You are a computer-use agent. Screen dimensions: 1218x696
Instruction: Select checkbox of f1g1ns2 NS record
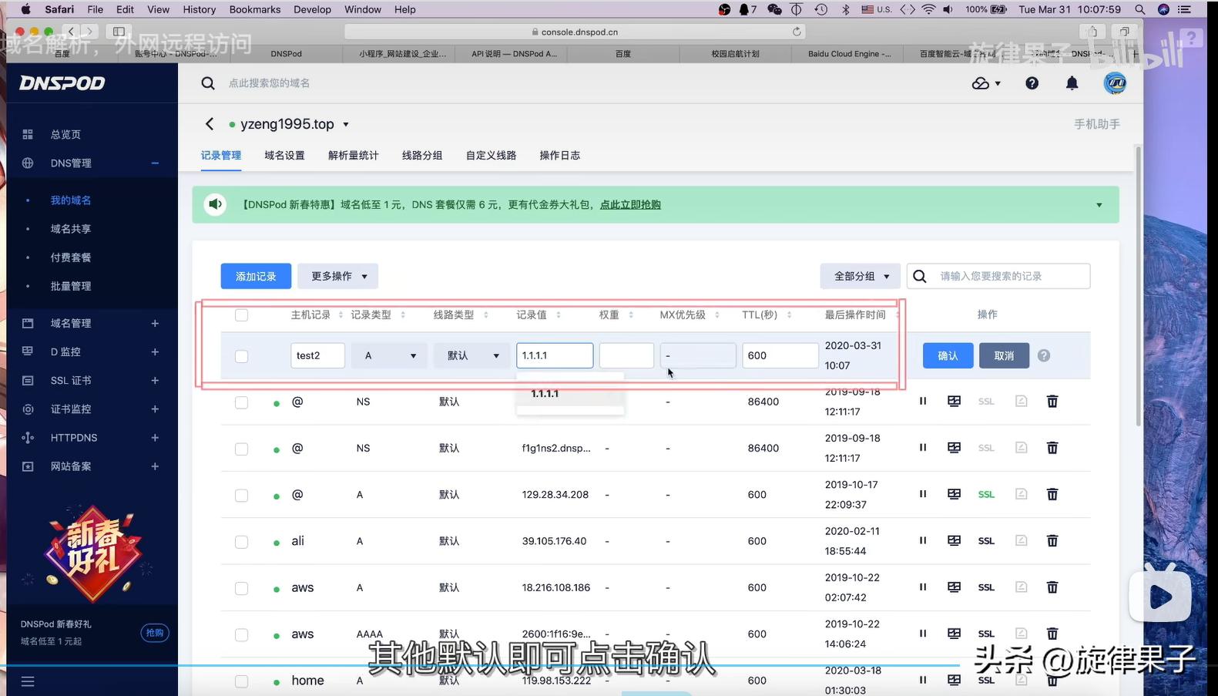[x=241, y=449]
